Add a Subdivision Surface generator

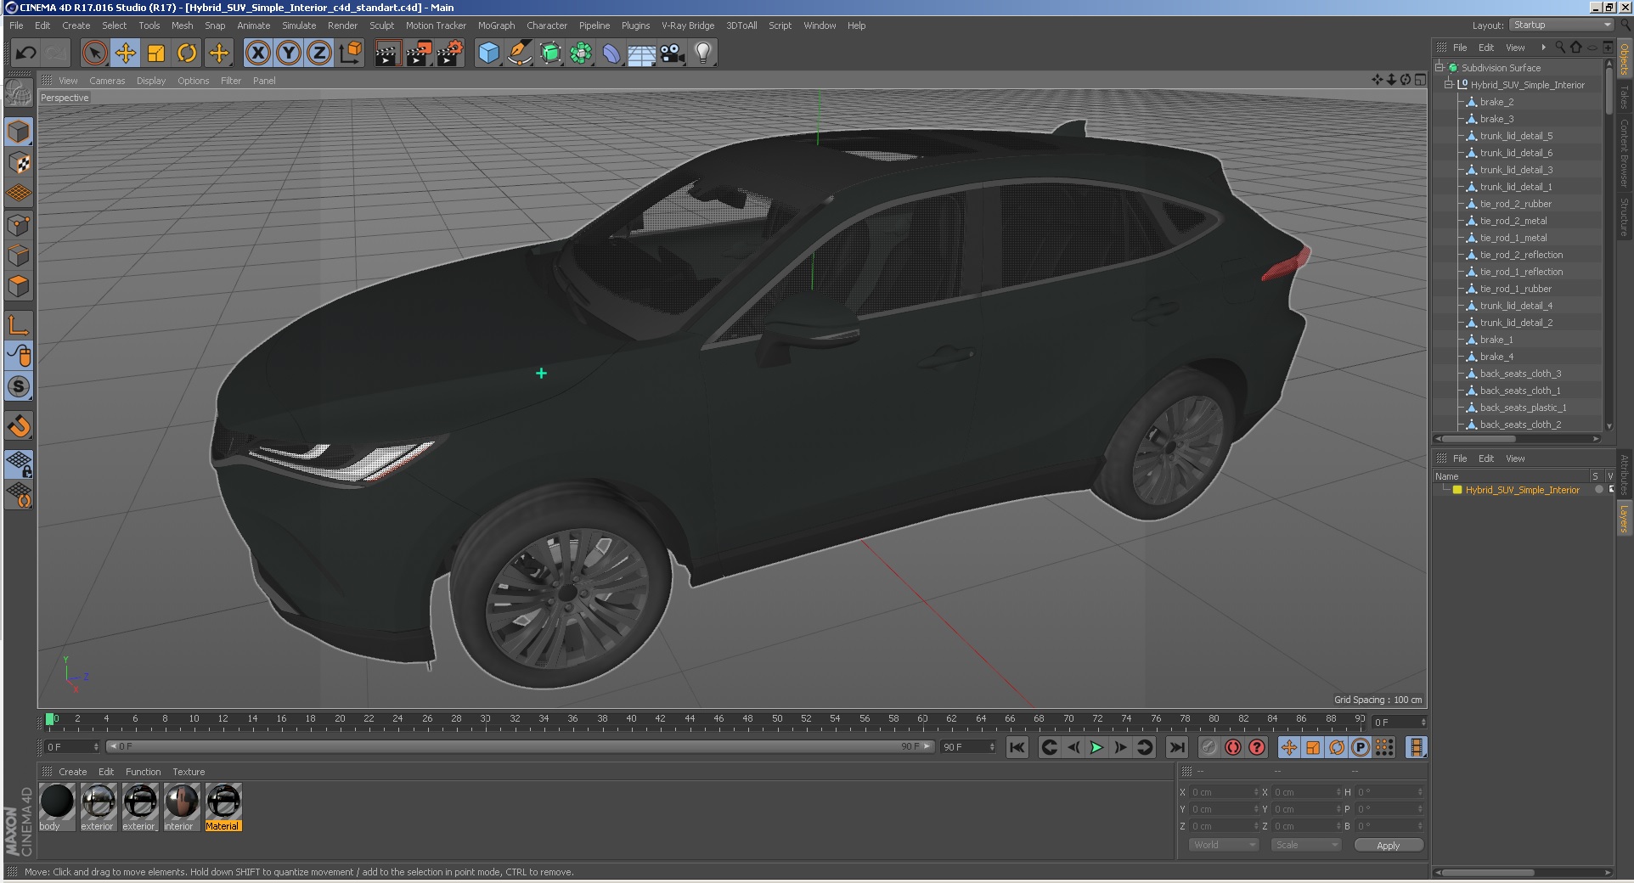pos(550,53)
